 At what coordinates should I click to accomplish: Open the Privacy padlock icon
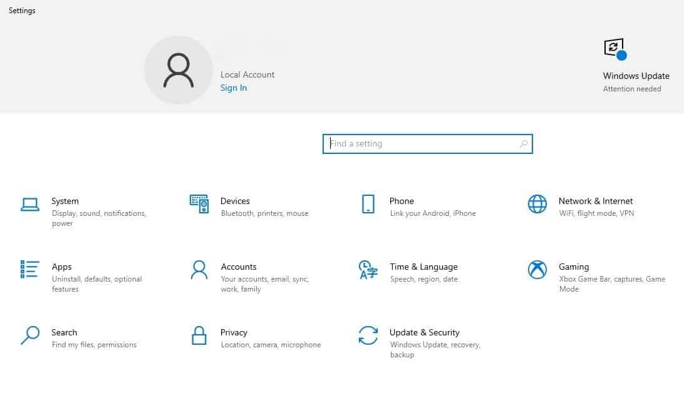pyautogui.click(x=199, y=335)
